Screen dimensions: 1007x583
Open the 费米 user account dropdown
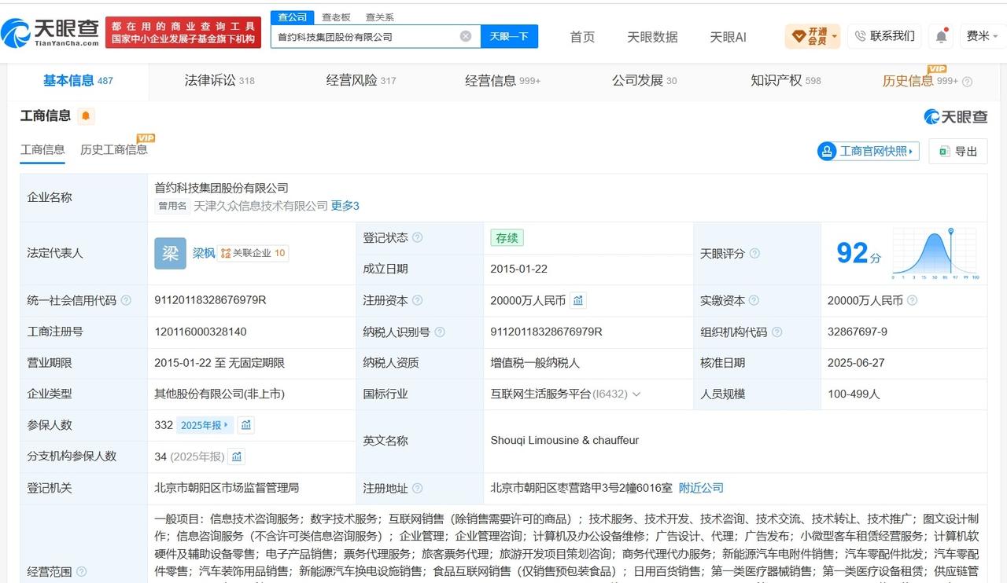[983, 36]
